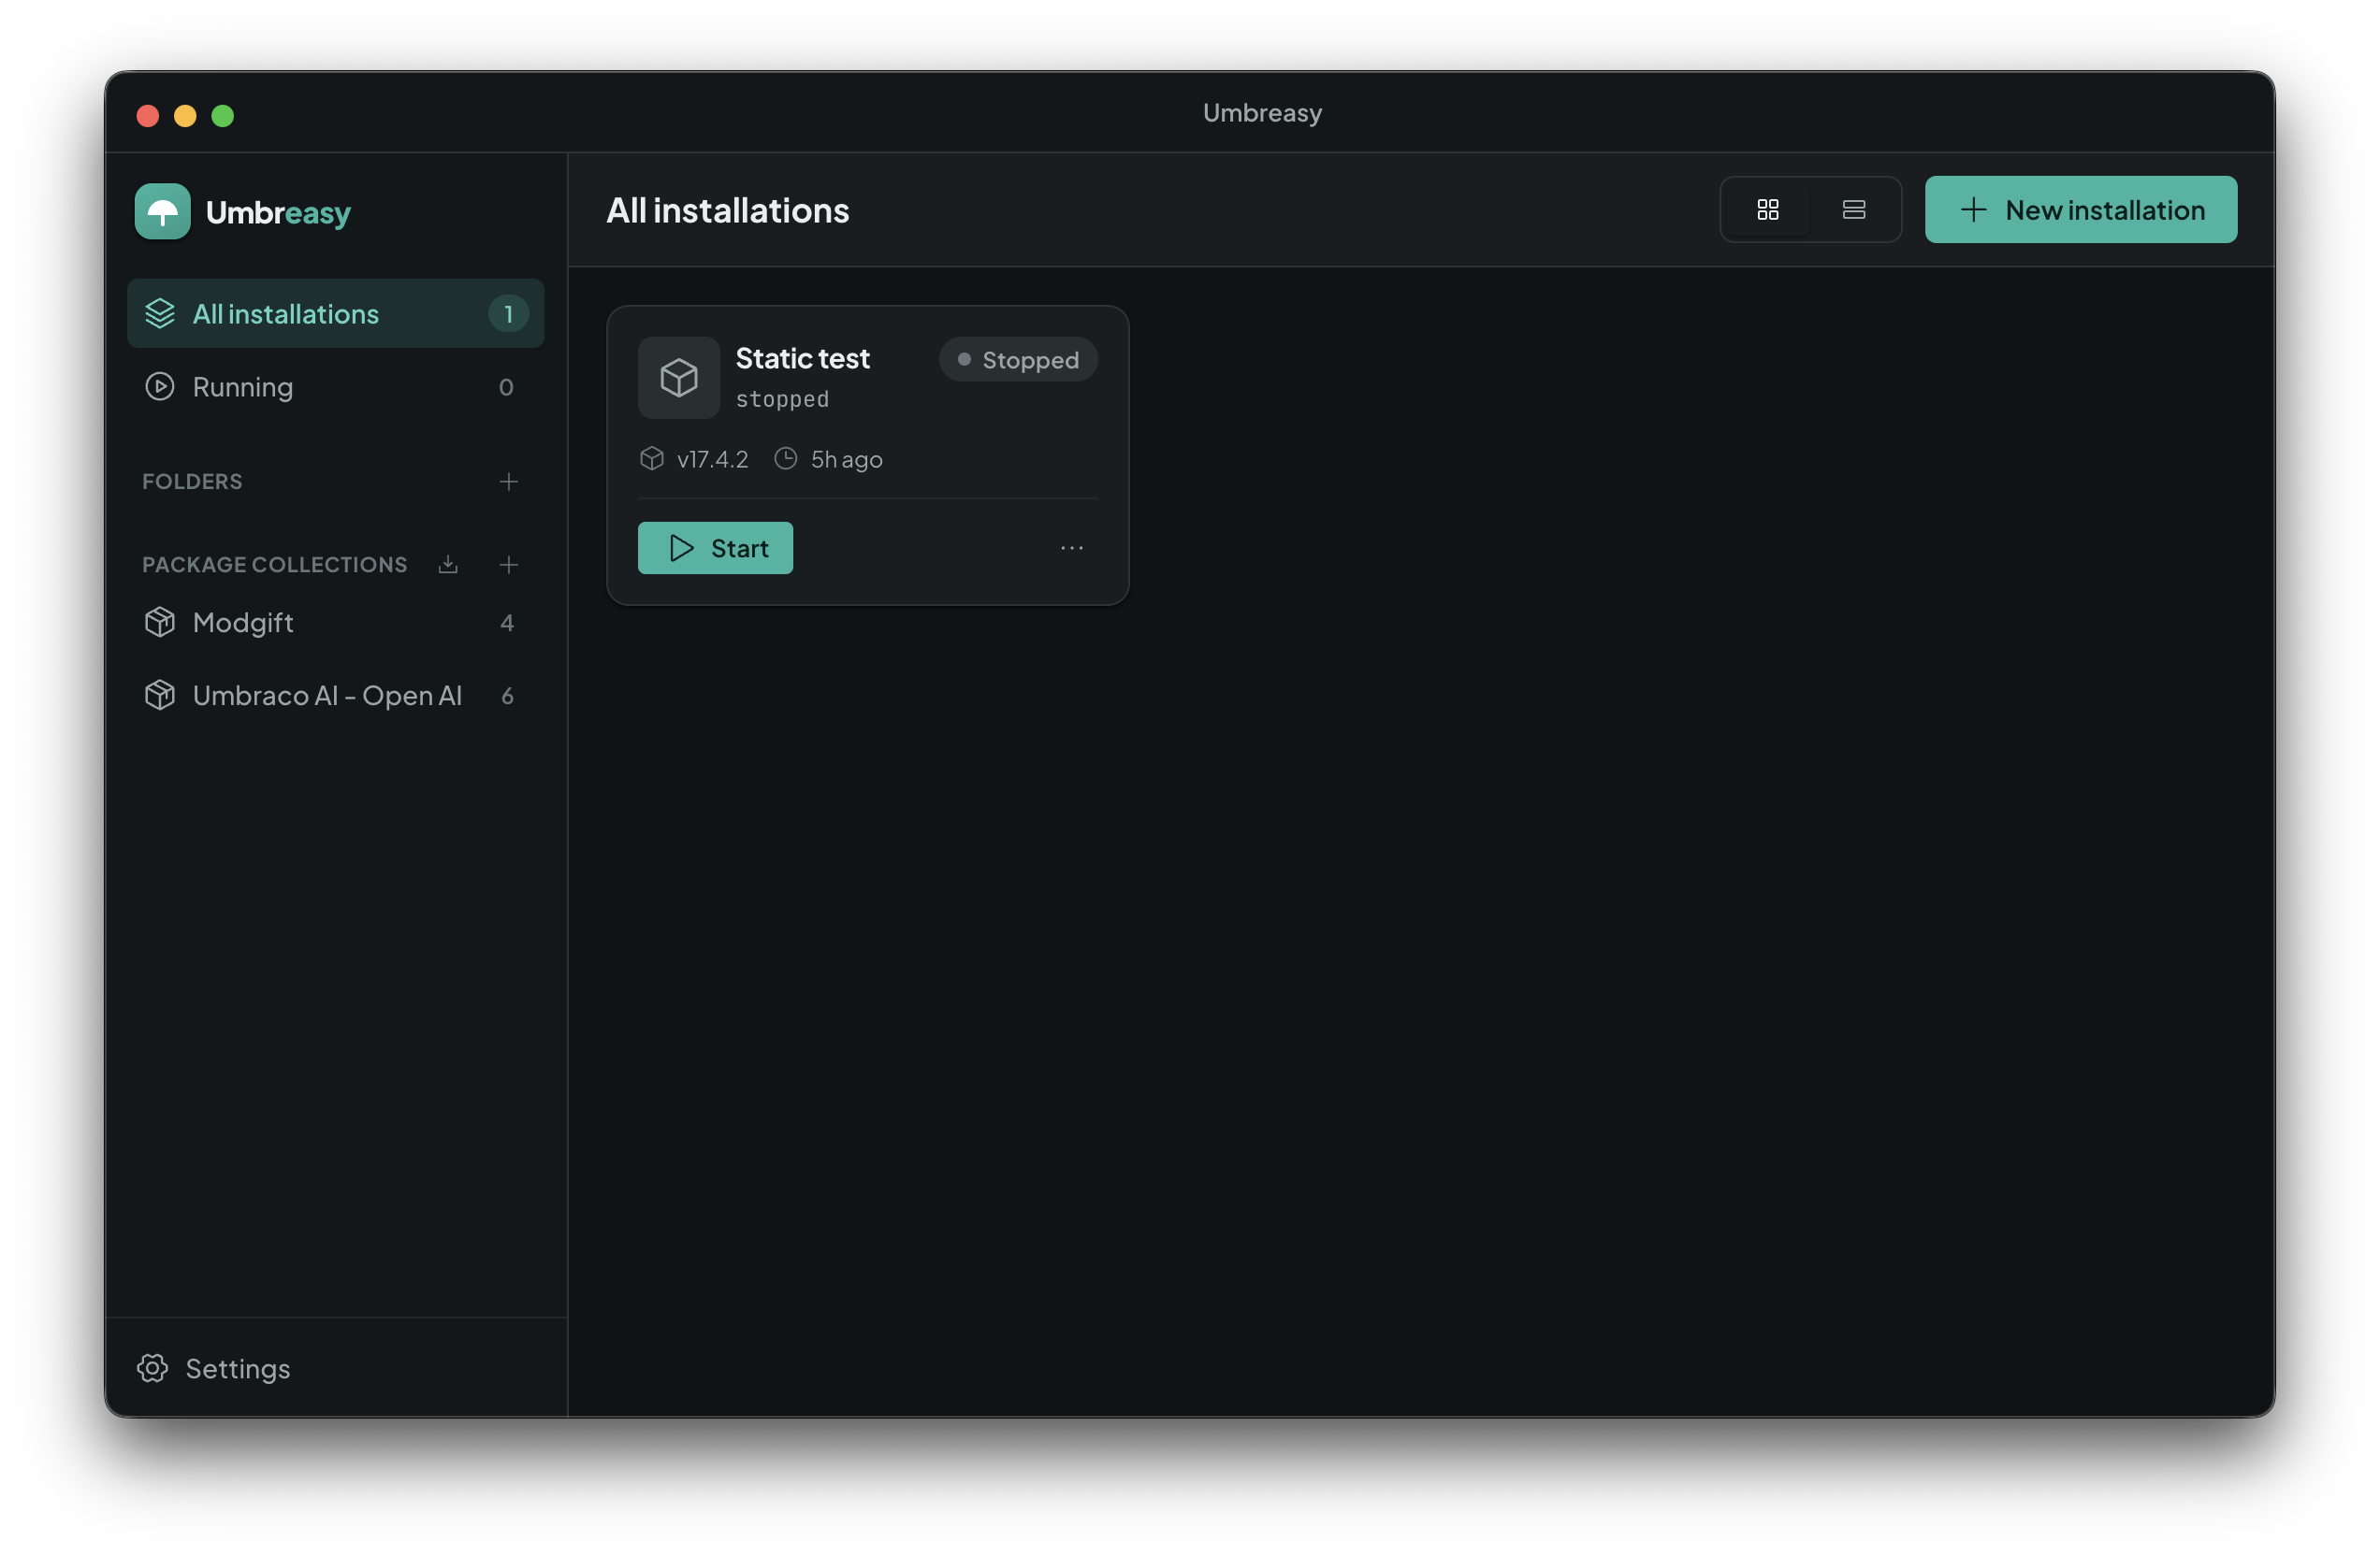Screen dimensions: 2380x1556
Task: Click the package icon beside v17.4.2
Action: point(652,459)
